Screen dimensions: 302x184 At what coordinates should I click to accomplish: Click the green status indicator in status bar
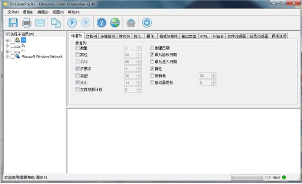pyautogui.click(x=284, y=177)
